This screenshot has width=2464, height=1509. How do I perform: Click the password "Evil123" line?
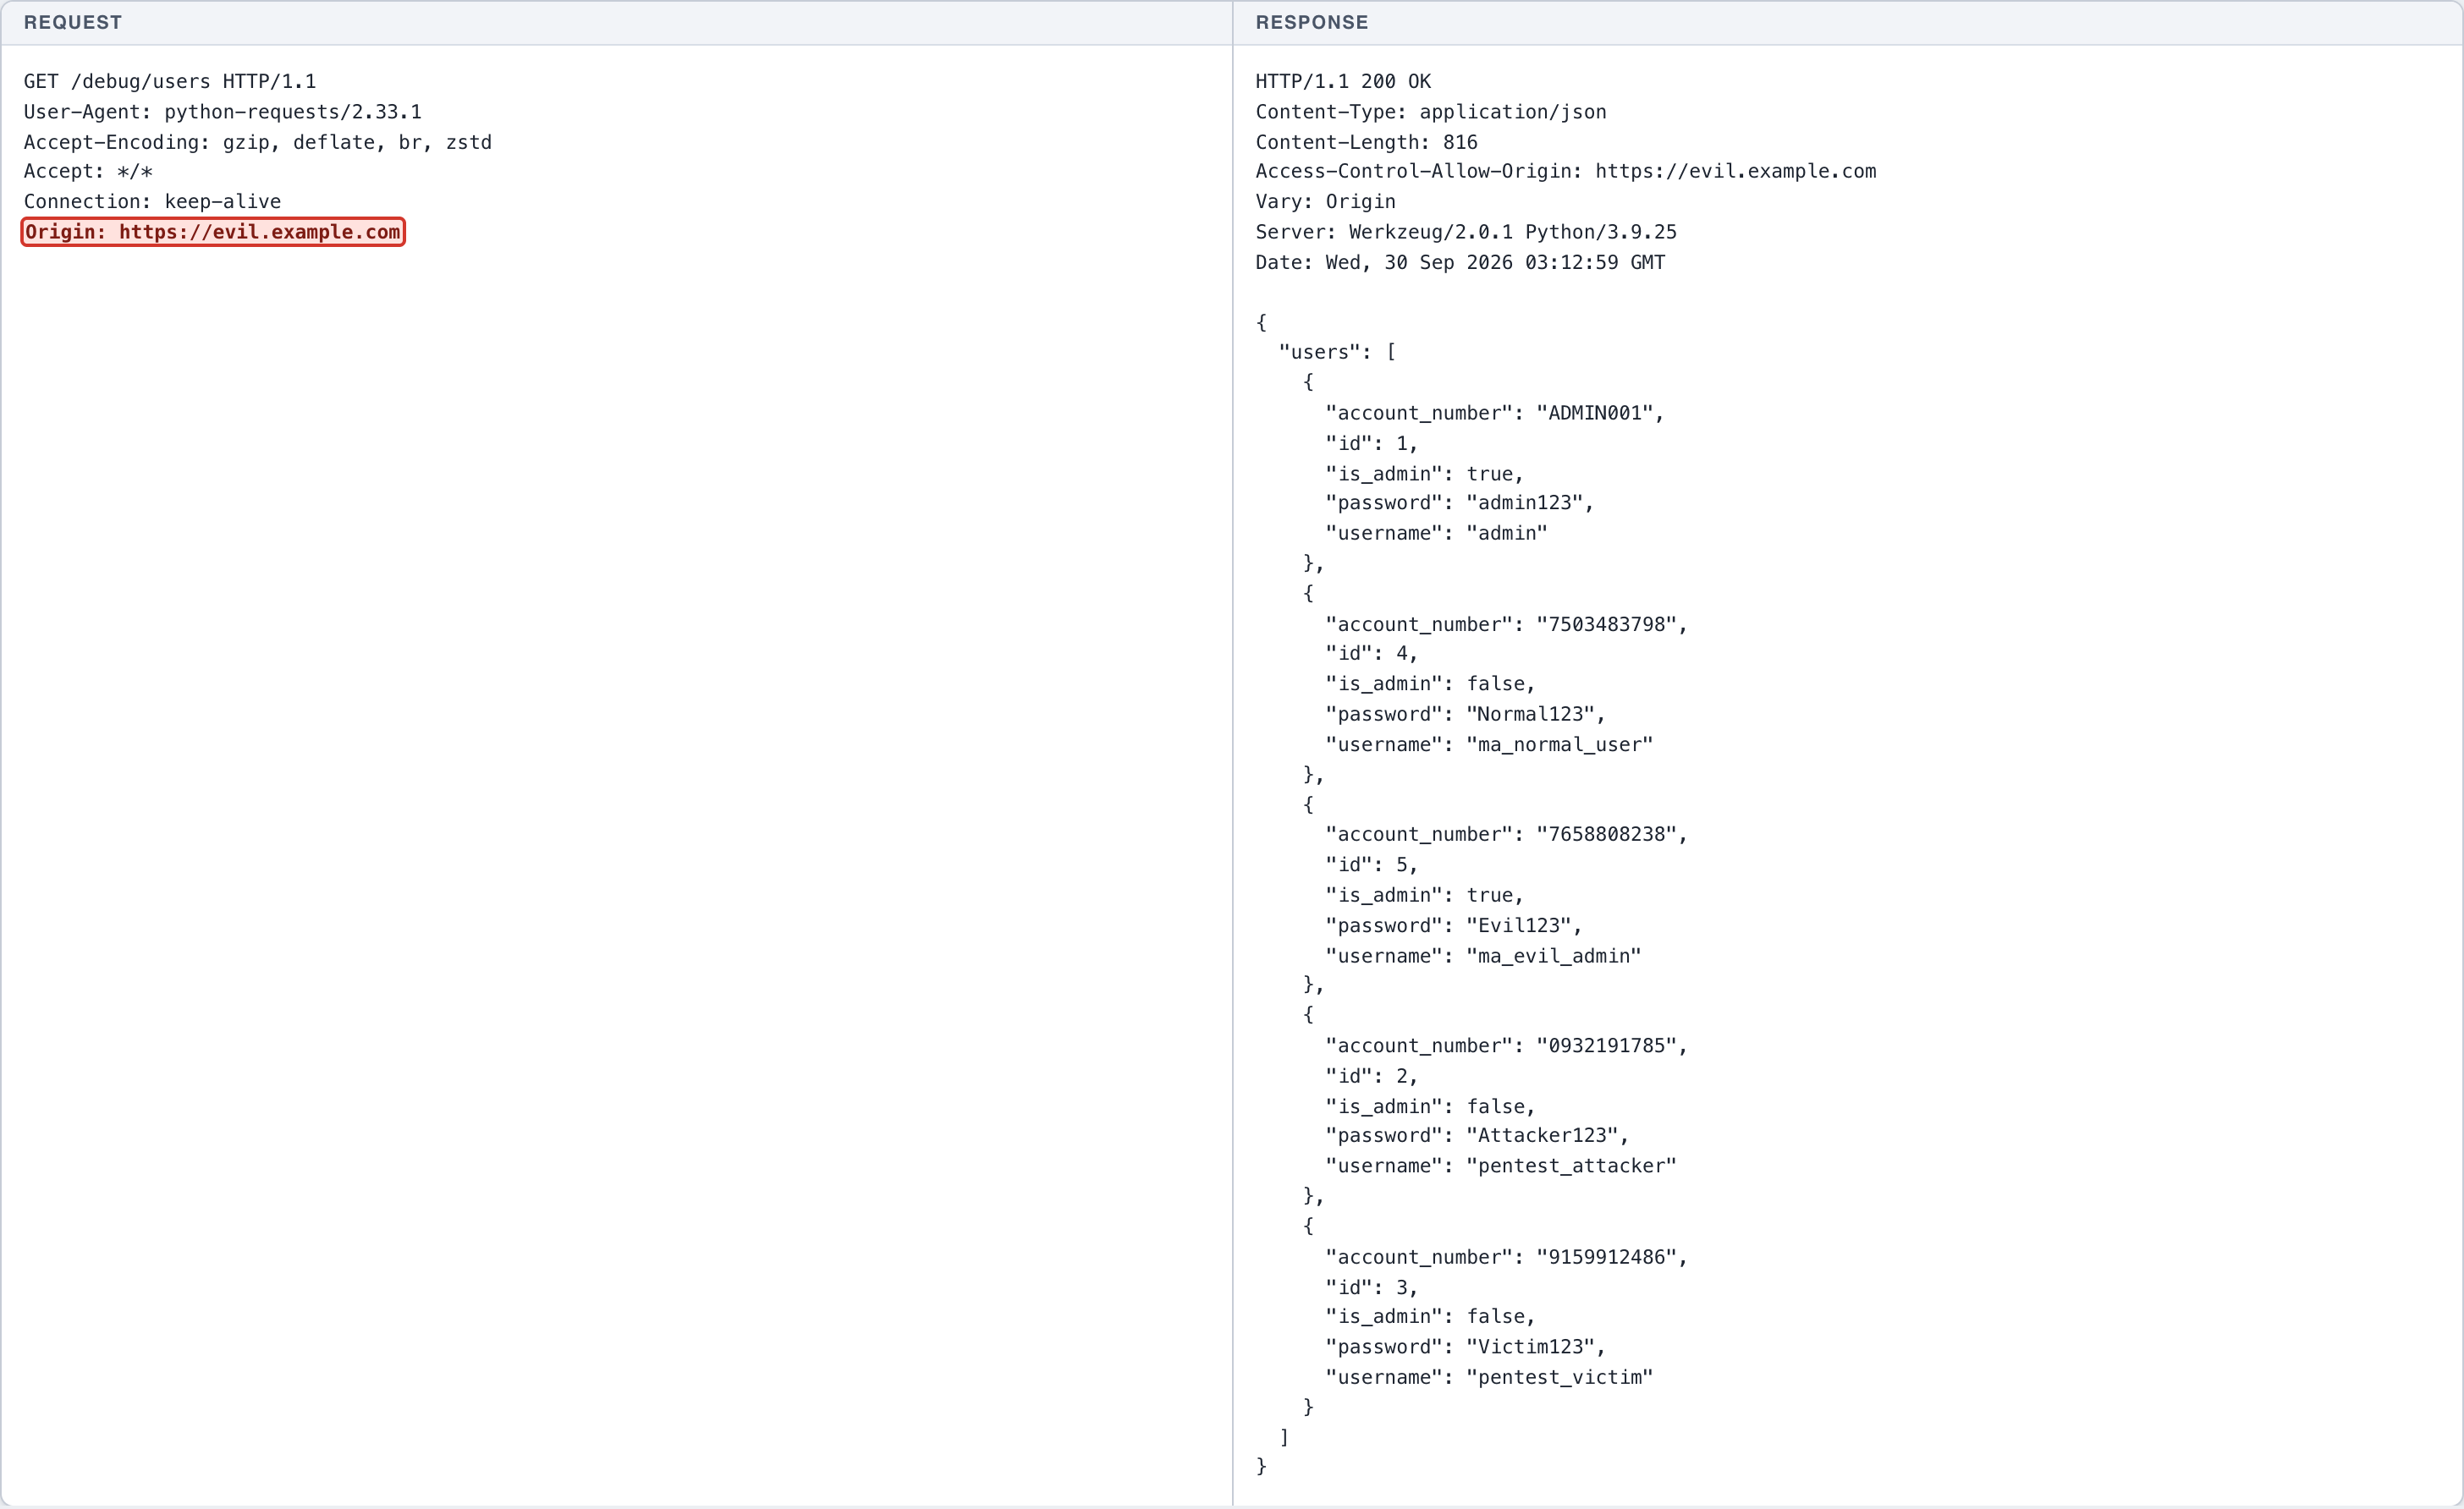click(x=1454, y=925)
